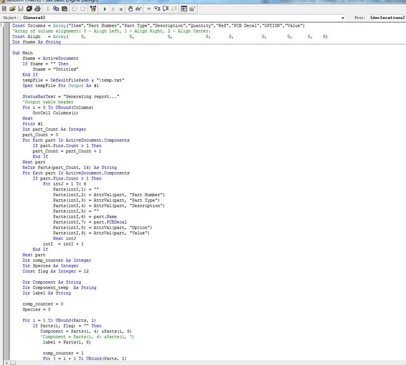Click the 'ReDim Parts(part_Count, 14) As String' line

pyautogui.click(x=70, y=168)
